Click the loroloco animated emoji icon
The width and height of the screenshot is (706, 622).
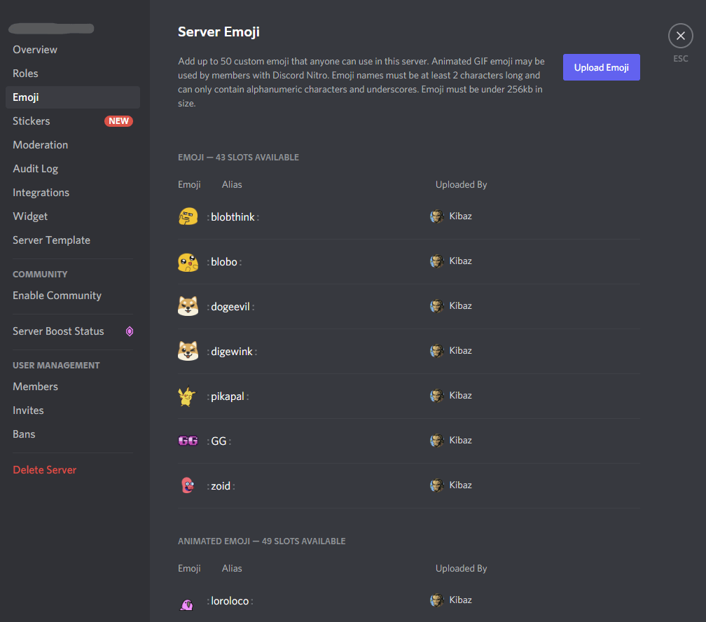click(187, 602)
